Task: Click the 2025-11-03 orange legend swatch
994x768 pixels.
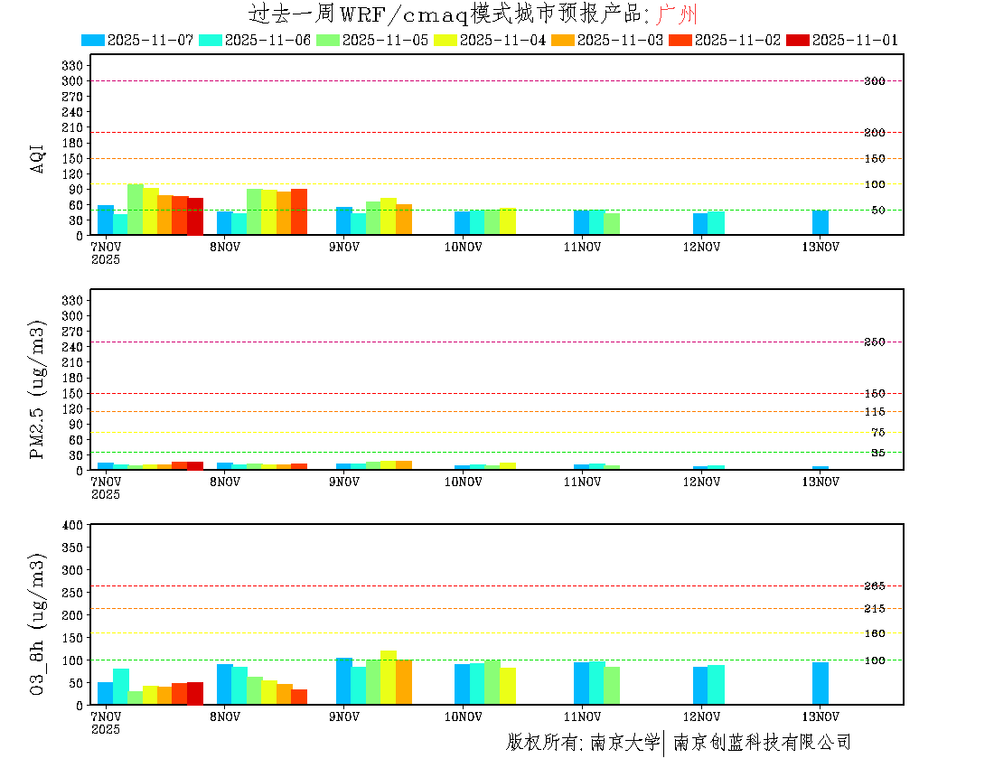Action: [564, 40]
